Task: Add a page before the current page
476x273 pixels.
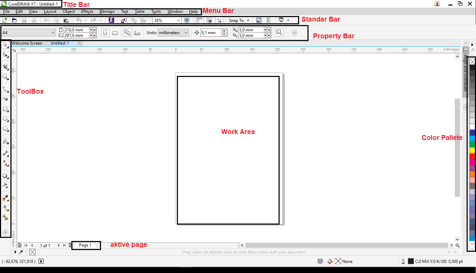Action: pos(20,245)
